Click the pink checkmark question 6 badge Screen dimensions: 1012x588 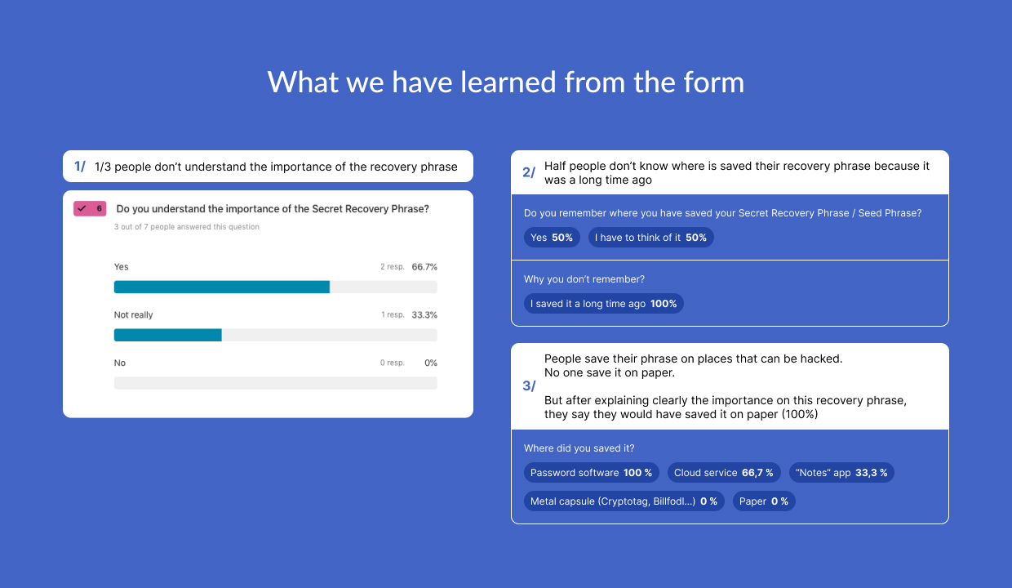pyautogui.click(x=91, y=209)
